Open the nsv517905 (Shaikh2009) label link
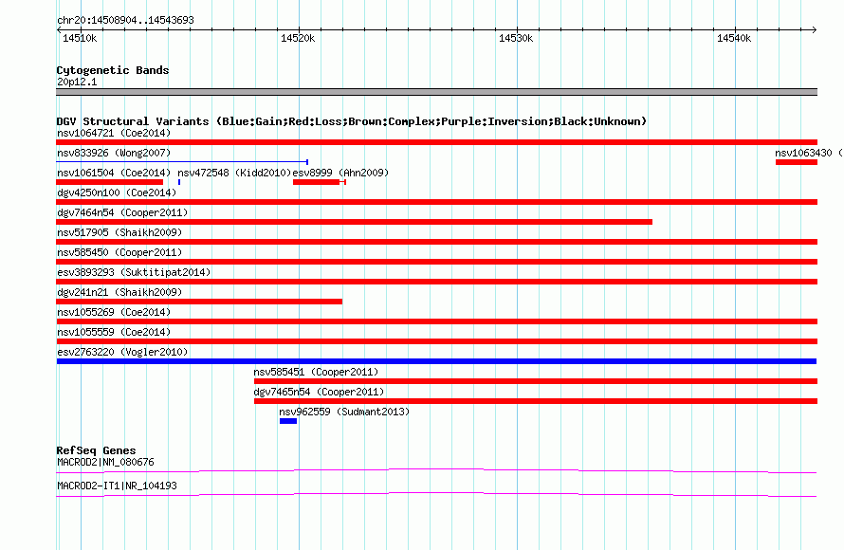The width and height of the screenshot is (844, 550). (119, 232)
